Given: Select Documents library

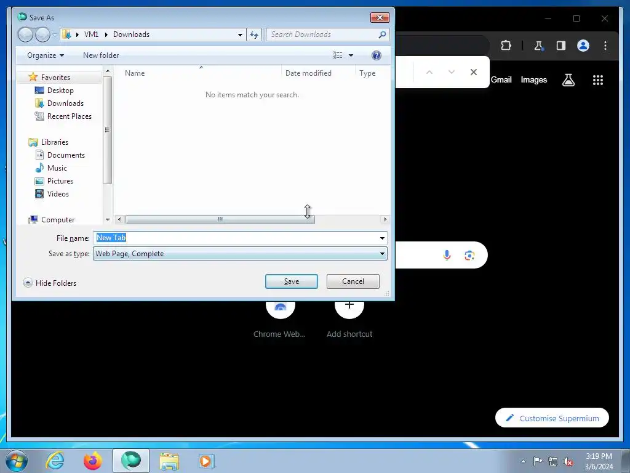Looking at the screenshot, I should 66,155.
